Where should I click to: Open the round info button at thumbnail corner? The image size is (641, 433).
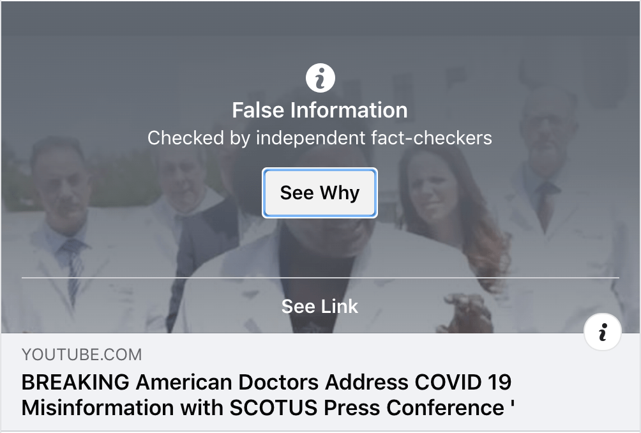tap(603, 331)
